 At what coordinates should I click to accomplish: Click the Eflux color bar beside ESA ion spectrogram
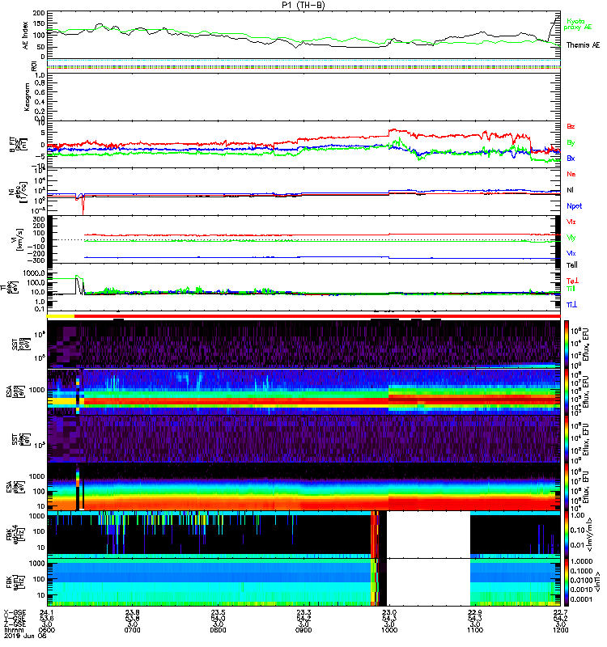(567, 391)
